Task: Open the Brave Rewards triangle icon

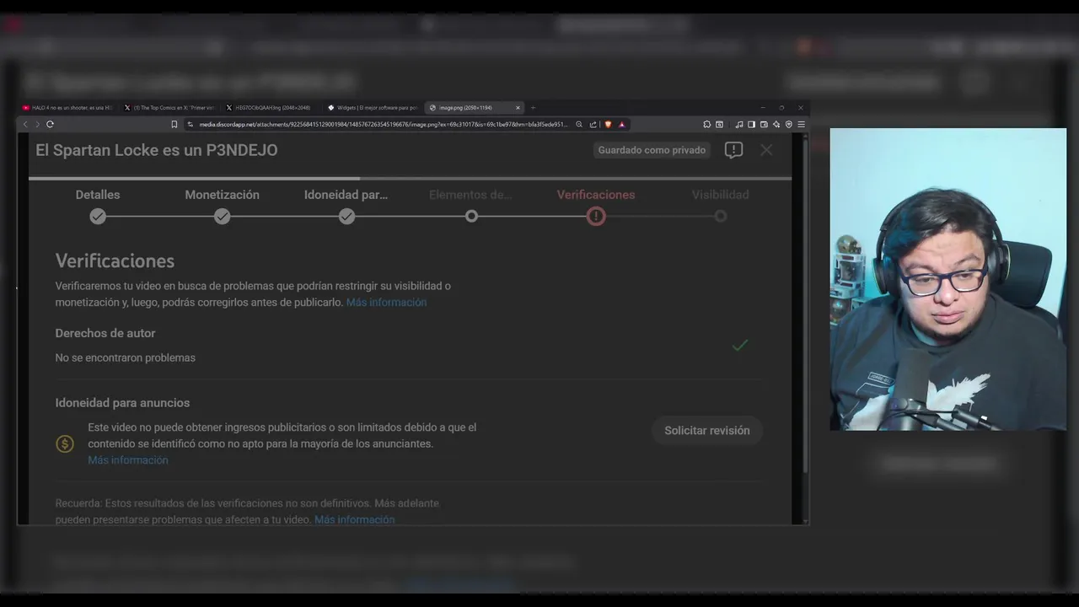Action: 622,124
